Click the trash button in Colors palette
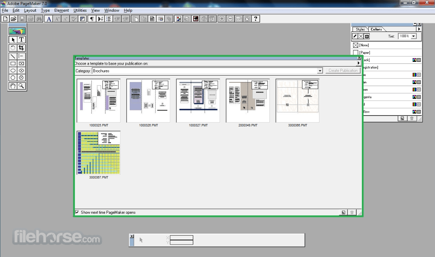 [412, 119]
